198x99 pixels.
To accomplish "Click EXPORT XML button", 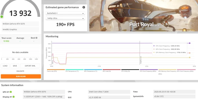I will pos(30,66).
